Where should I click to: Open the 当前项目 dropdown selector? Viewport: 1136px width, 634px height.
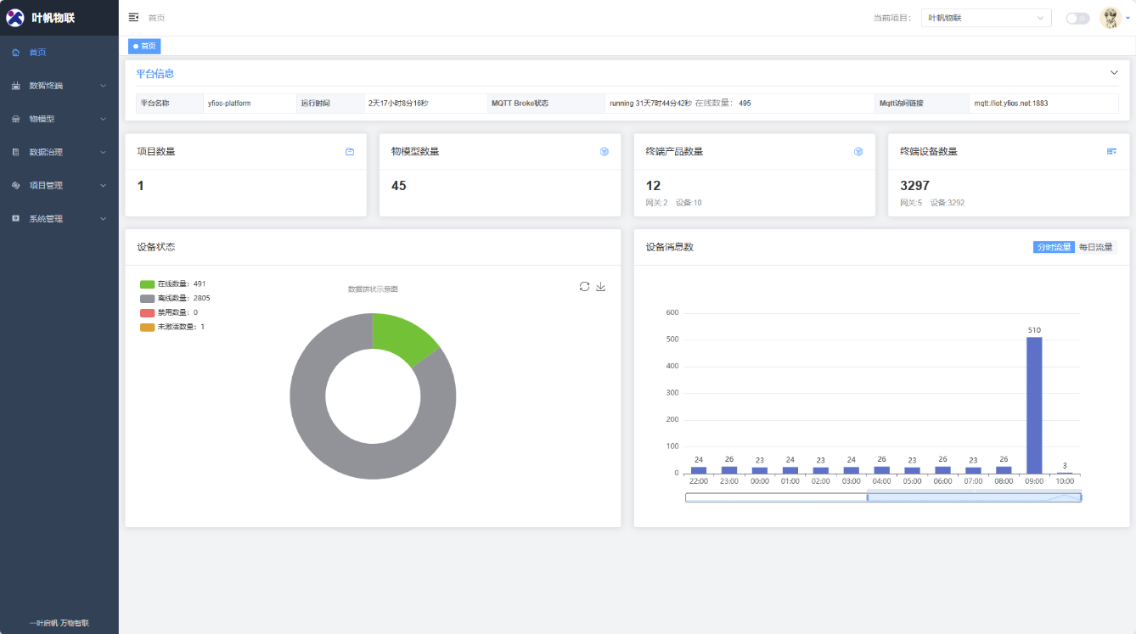click(x=986, y=18)
